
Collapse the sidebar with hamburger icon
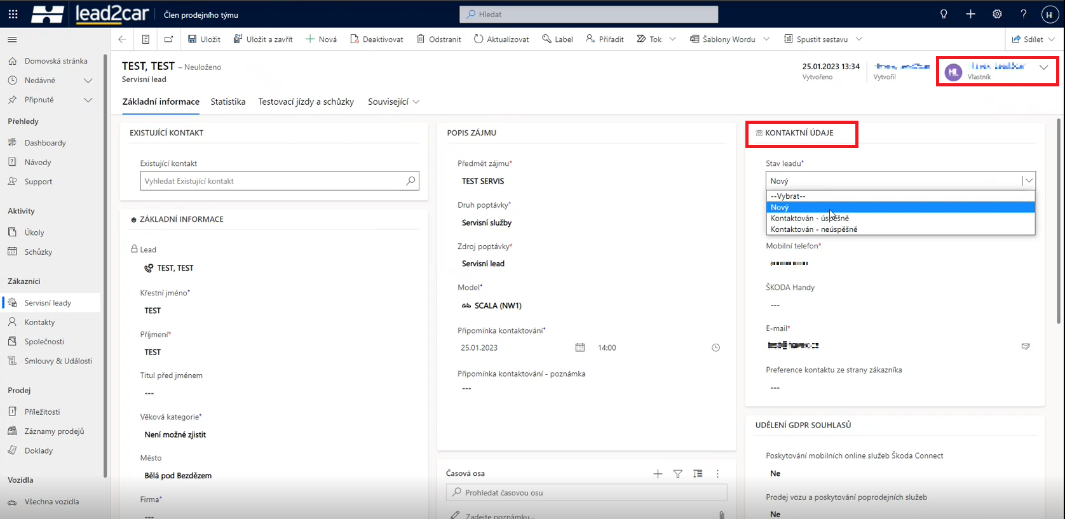pos(12,39)
